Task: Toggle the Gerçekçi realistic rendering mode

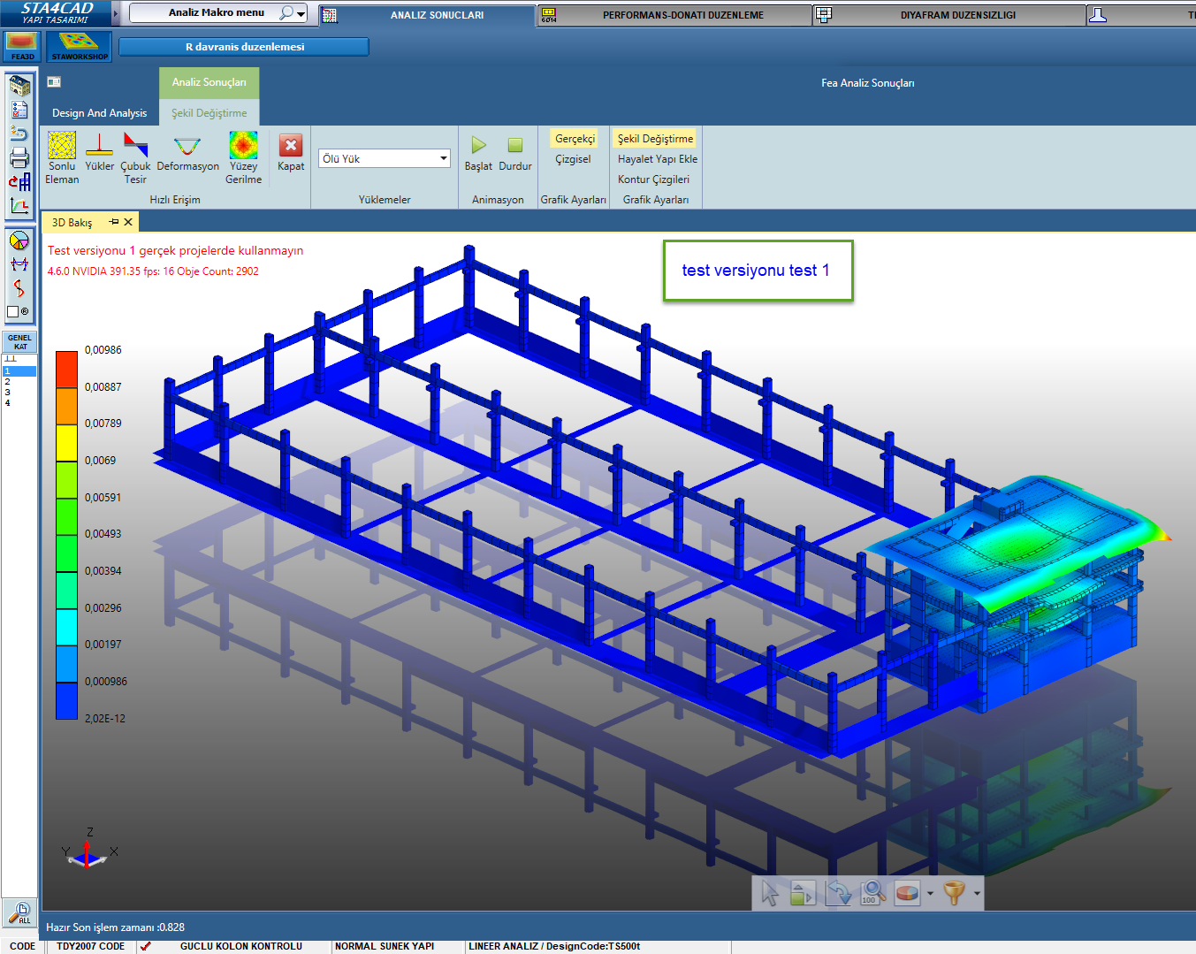Action: coord(575,139)
